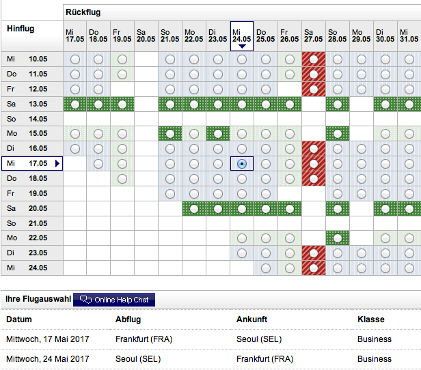Click the Mittwoch, 24 Mai 2017 flight row
Viewport: 421px width, 370px height.
tap(205, 359)
